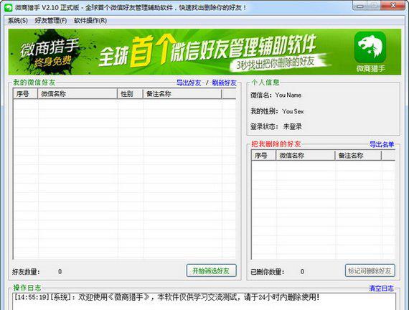Click the banner text 全球首个微信好友管理辅助软件

click(207, 50)
